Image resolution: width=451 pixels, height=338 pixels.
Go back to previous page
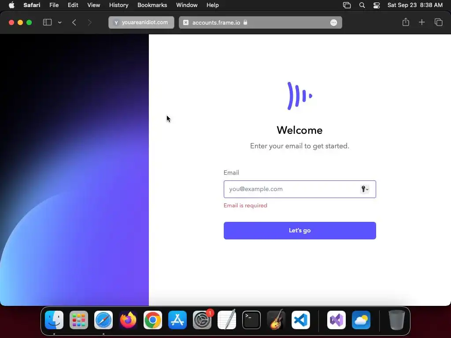pyautogui.click(x=74, y=22)
